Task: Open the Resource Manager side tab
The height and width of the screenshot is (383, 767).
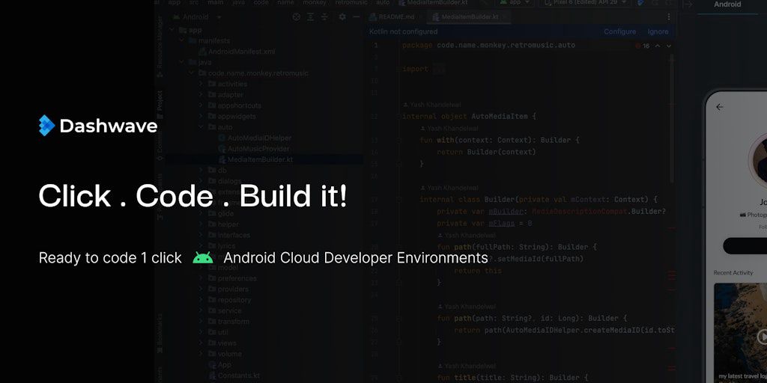Action: [160, 46]
